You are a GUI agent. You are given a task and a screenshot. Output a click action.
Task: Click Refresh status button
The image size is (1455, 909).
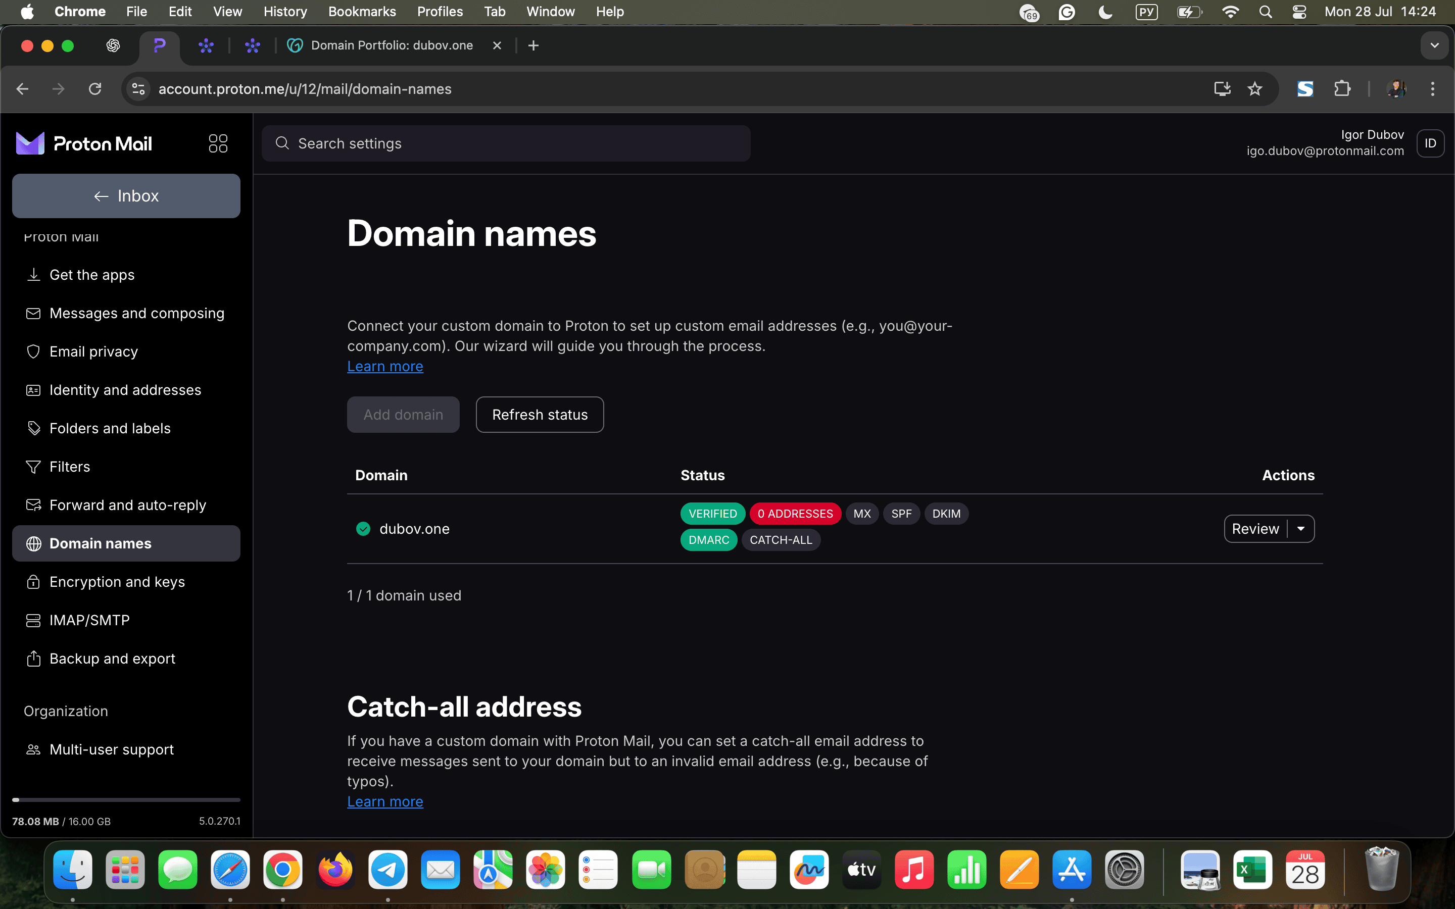(540, 415)
